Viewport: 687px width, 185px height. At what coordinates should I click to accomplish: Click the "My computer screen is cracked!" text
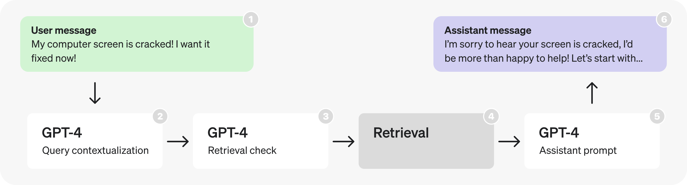(x=102, y=44)
